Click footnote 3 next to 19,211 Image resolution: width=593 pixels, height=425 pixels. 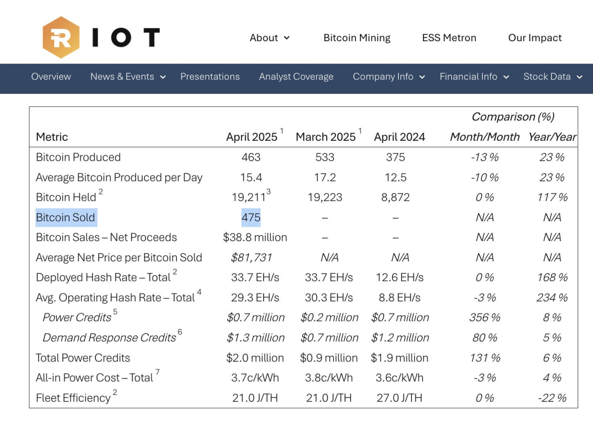click(x=269, y=192)
